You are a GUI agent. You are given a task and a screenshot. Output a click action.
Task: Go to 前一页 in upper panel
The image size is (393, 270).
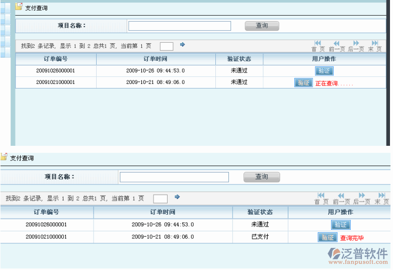337,46
